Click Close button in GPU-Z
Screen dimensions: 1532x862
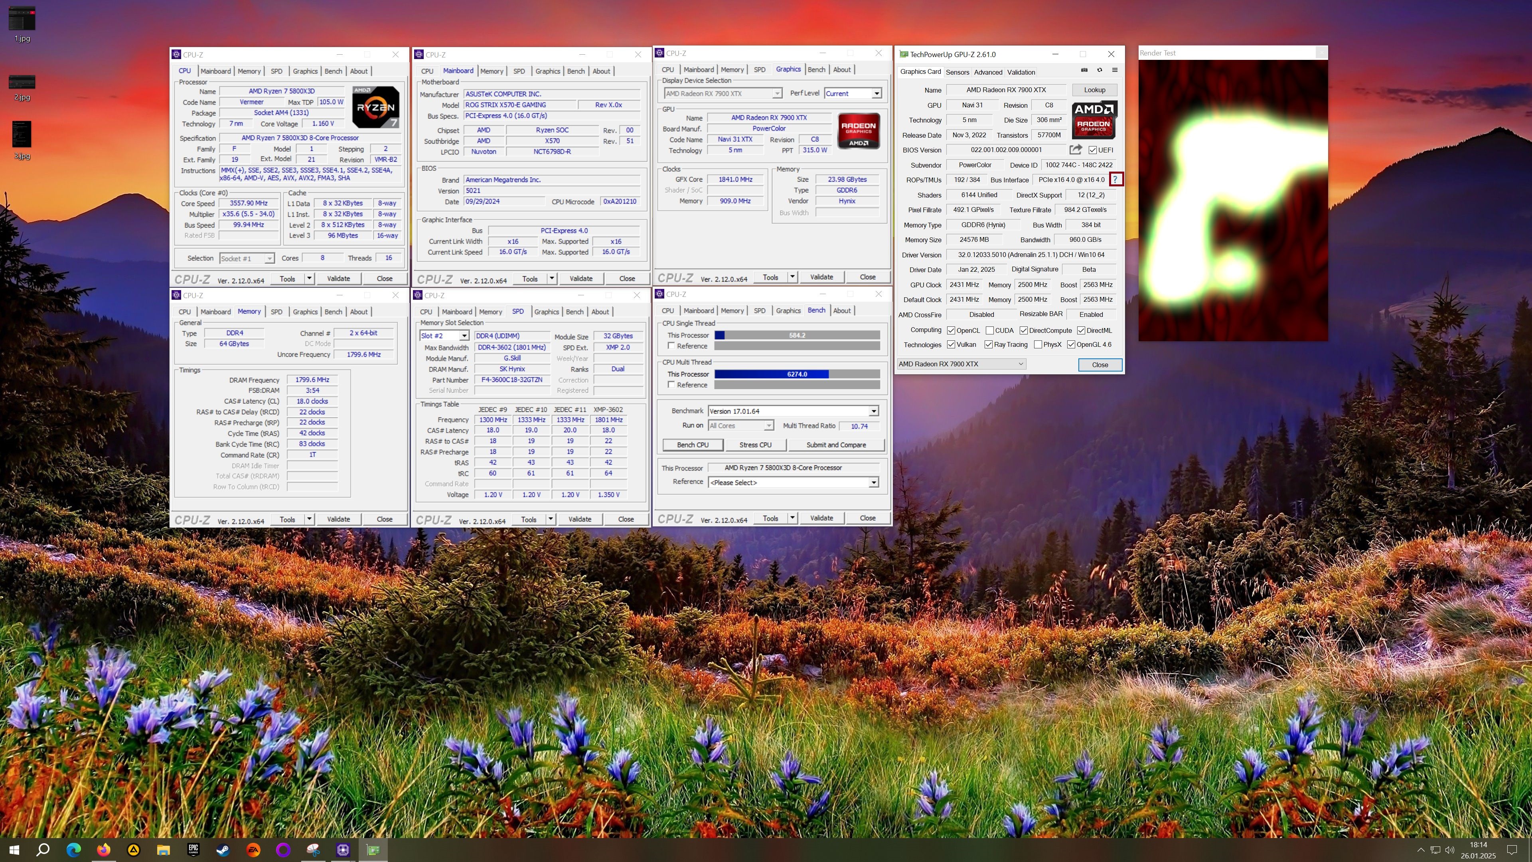[x=1100, y=365]
